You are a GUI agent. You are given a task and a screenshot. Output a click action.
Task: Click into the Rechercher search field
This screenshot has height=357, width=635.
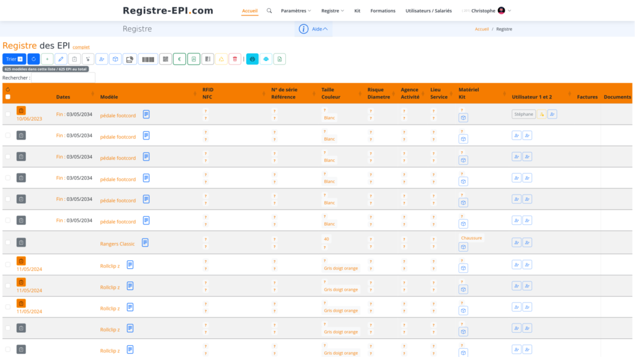pyautogui.click(x=63, y=77)
